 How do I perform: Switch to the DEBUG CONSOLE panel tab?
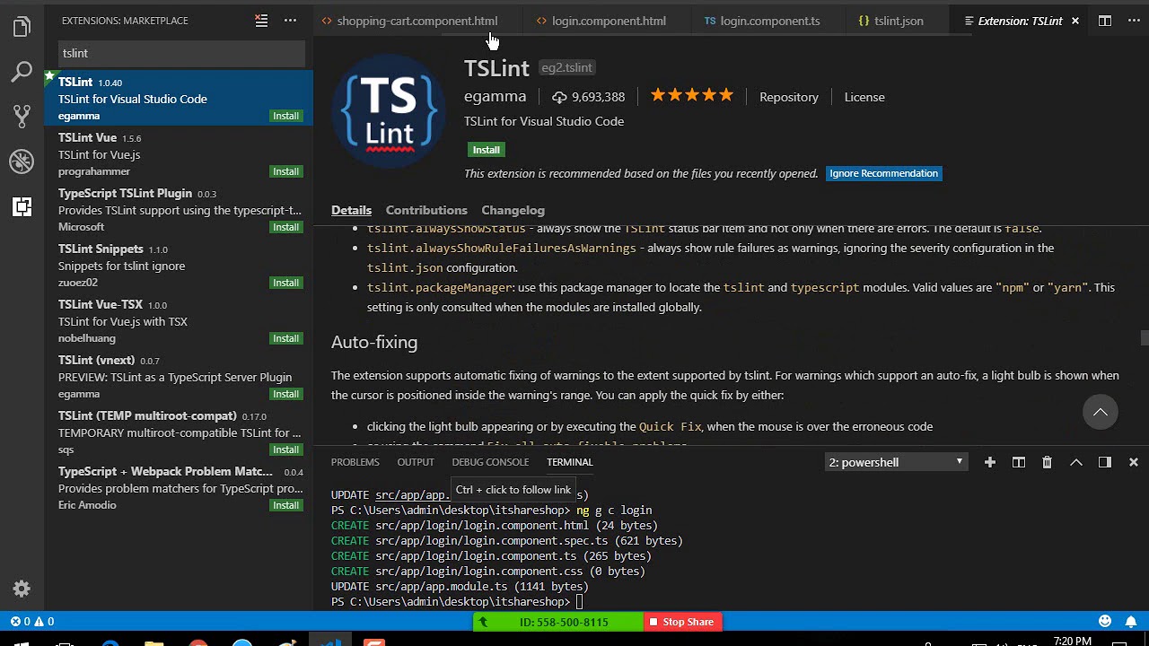click(x=490, y=462)
